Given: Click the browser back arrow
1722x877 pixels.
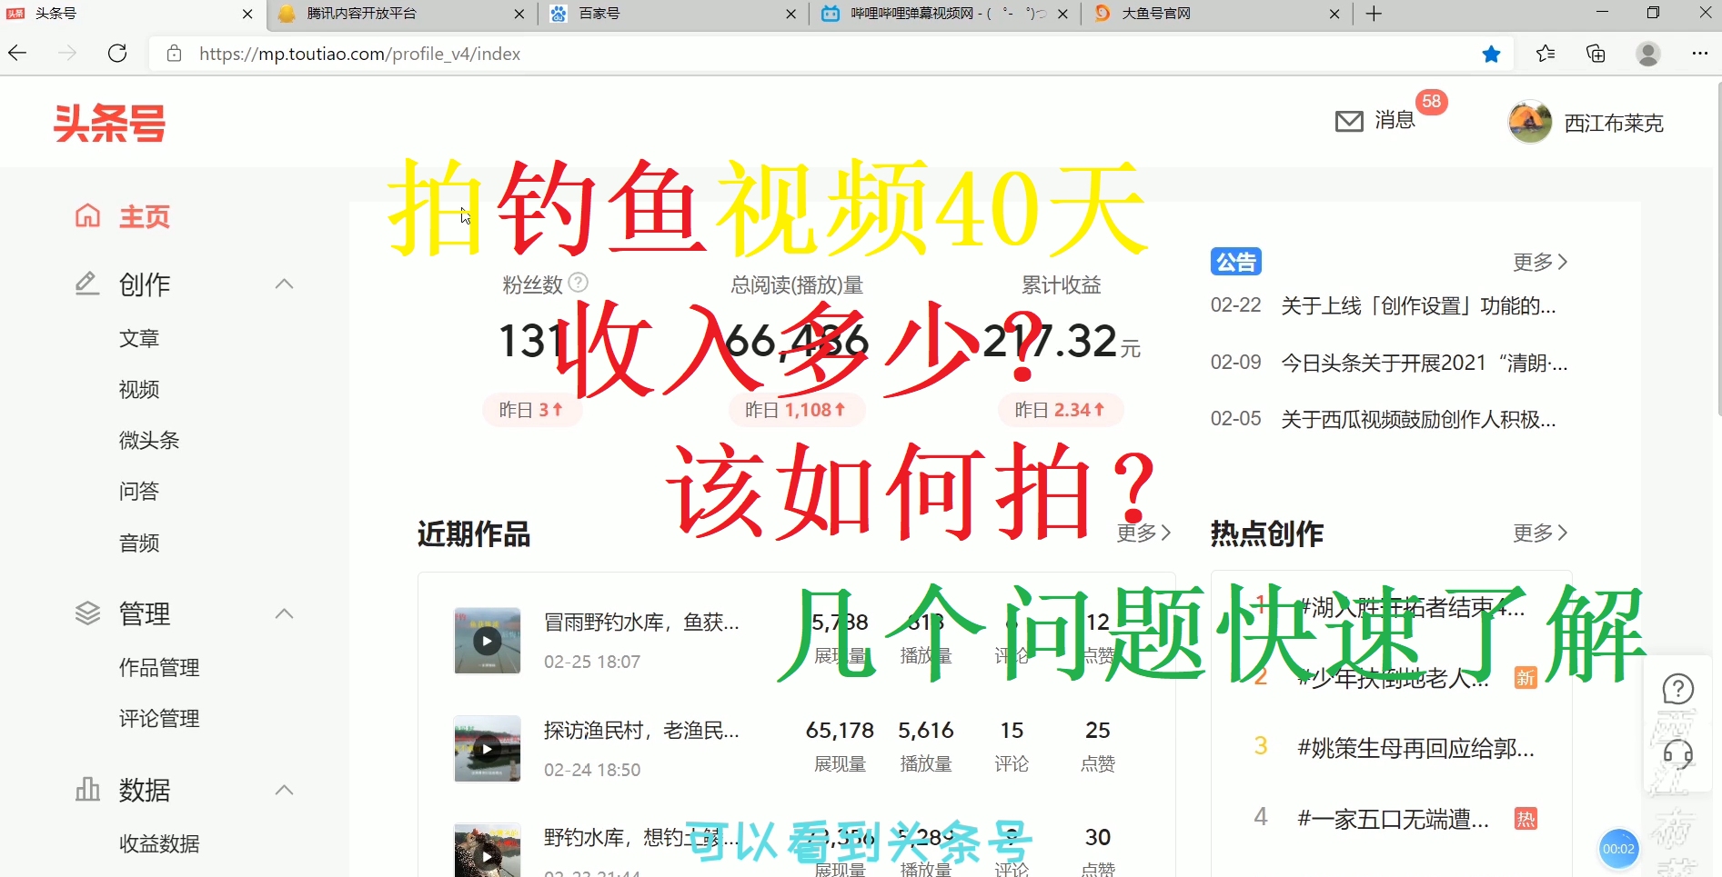Looking at the screenshot, I should click(17, 54).
